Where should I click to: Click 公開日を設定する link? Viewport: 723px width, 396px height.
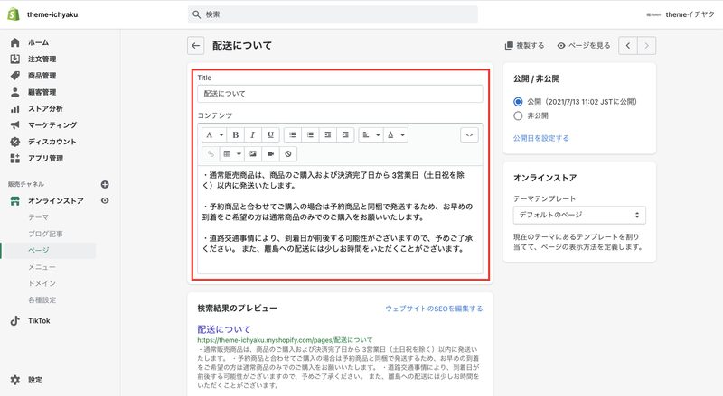point(540,138)
